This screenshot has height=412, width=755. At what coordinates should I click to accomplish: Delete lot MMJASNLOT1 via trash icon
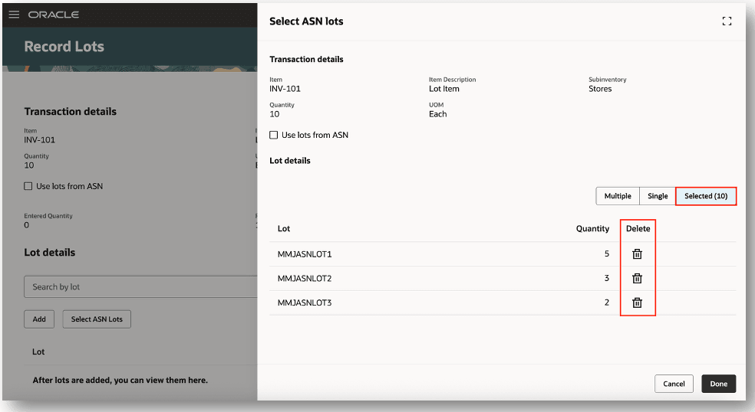pyautogui.click(x=637, y=253)
